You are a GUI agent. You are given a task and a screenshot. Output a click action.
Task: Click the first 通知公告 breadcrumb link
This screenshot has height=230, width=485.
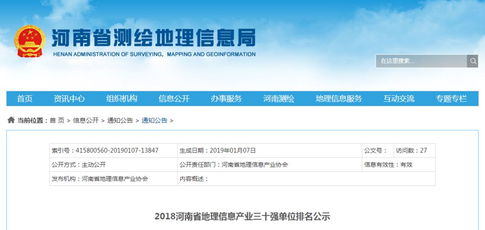(120, 120)
